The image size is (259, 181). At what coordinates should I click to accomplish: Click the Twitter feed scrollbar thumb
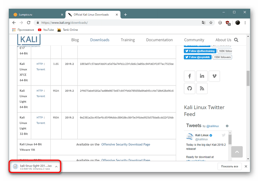click(230, 139)
